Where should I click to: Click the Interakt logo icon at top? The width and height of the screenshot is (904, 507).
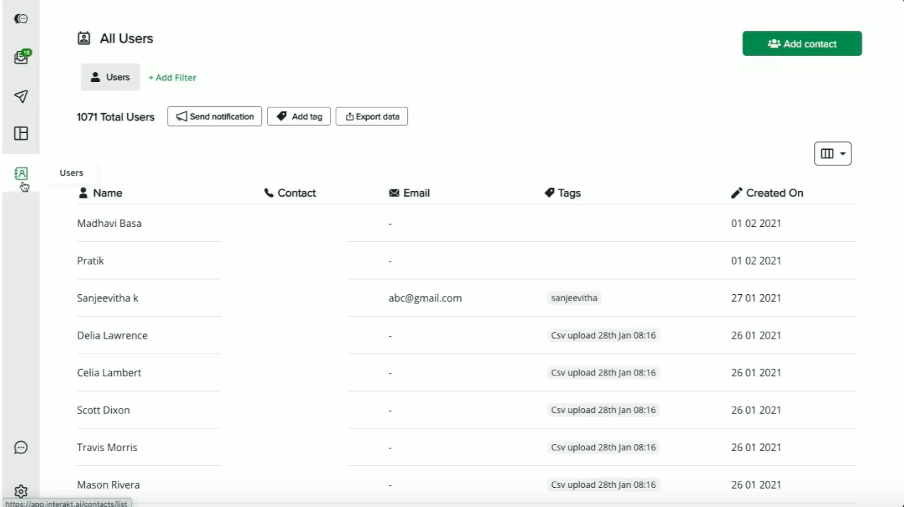(21, 19)
